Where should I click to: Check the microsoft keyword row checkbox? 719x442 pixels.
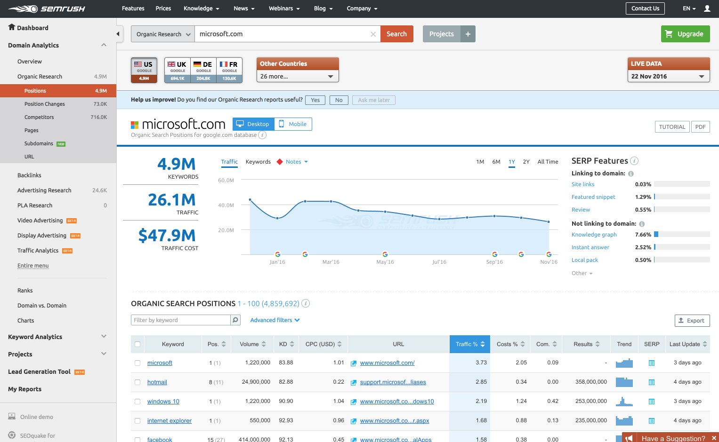click(137, 363)
